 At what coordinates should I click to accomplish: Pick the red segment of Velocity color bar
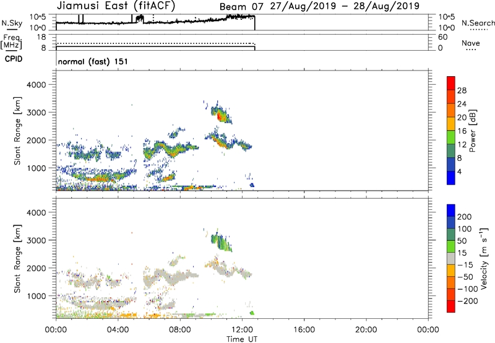(x=451, y=306)
